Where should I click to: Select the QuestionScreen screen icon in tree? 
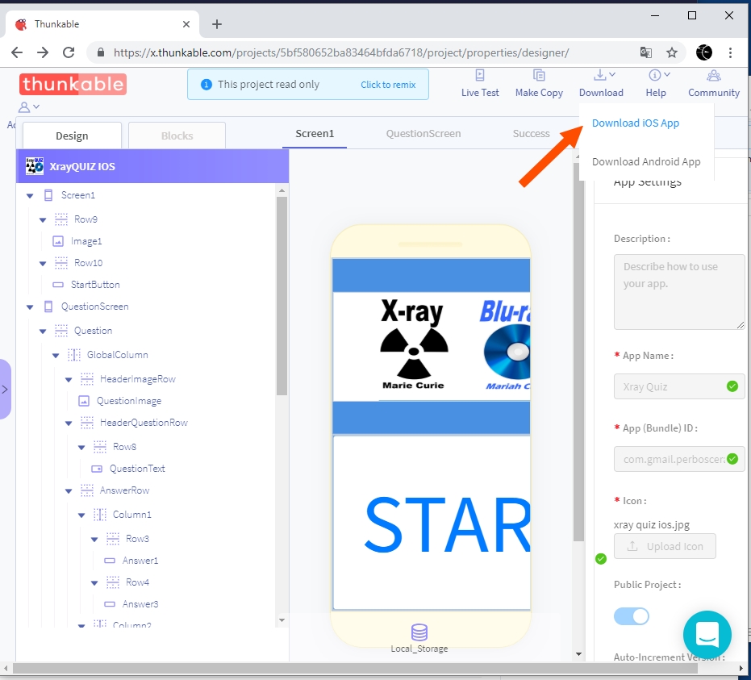[48, 307]
